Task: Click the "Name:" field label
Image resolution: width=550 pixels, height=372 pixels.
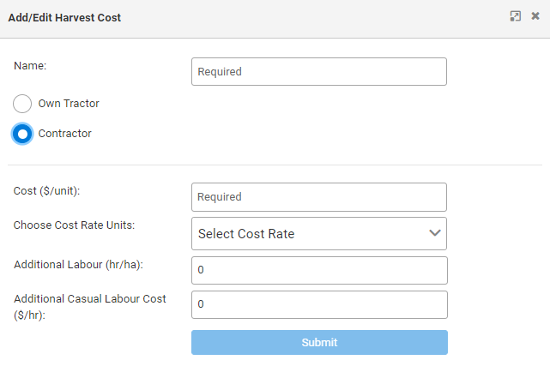Action: pyautogui.click(x=30, y=65)
